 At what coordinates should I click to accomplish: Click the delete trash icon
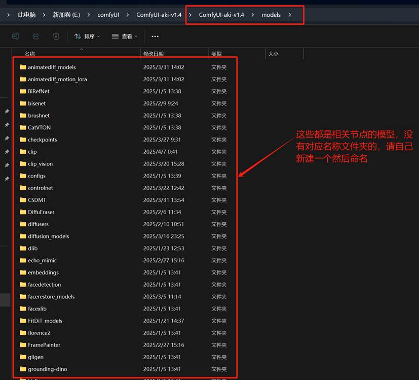pyautogui.click(x=56, y=37)
